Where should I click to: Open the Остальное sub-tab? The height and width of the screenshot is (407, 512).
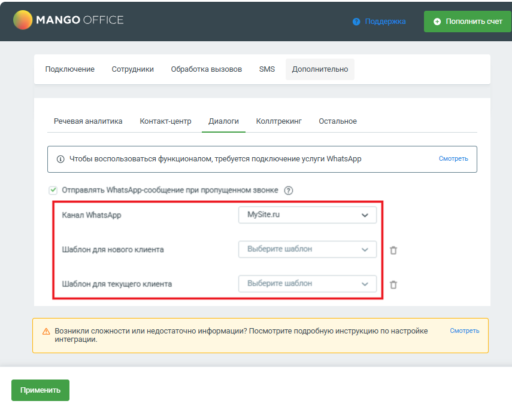338,121
